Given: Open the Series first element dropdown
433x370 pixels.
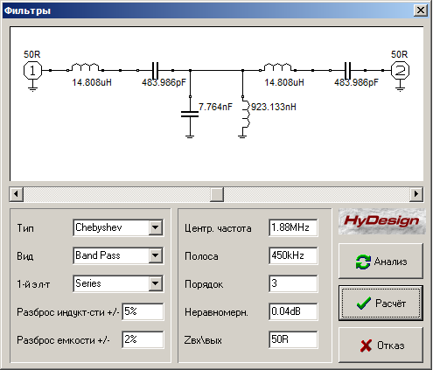Looking at the screenshot, I should click(156, 283).
